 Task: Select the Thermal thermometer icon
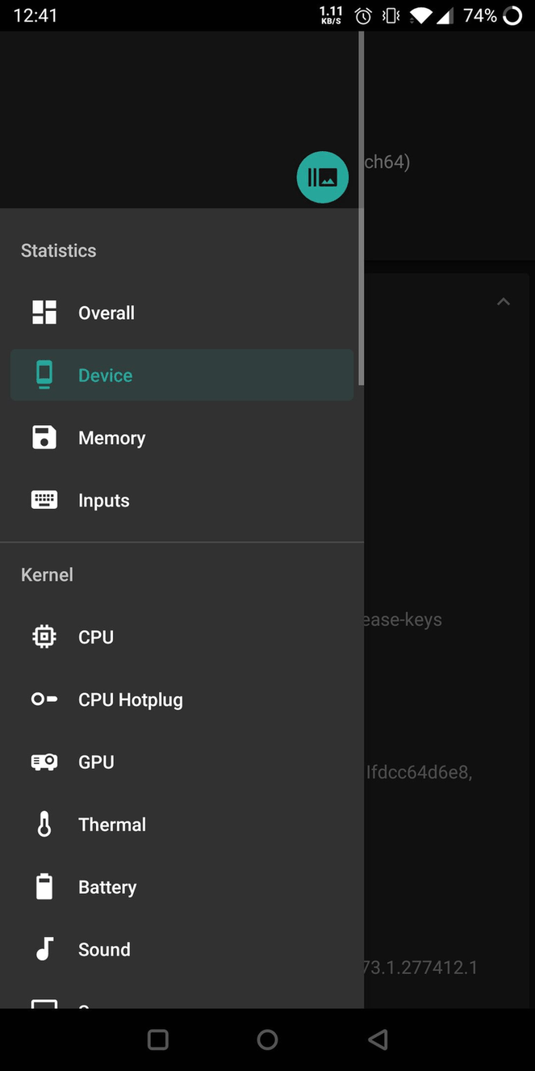click(44, 824)
